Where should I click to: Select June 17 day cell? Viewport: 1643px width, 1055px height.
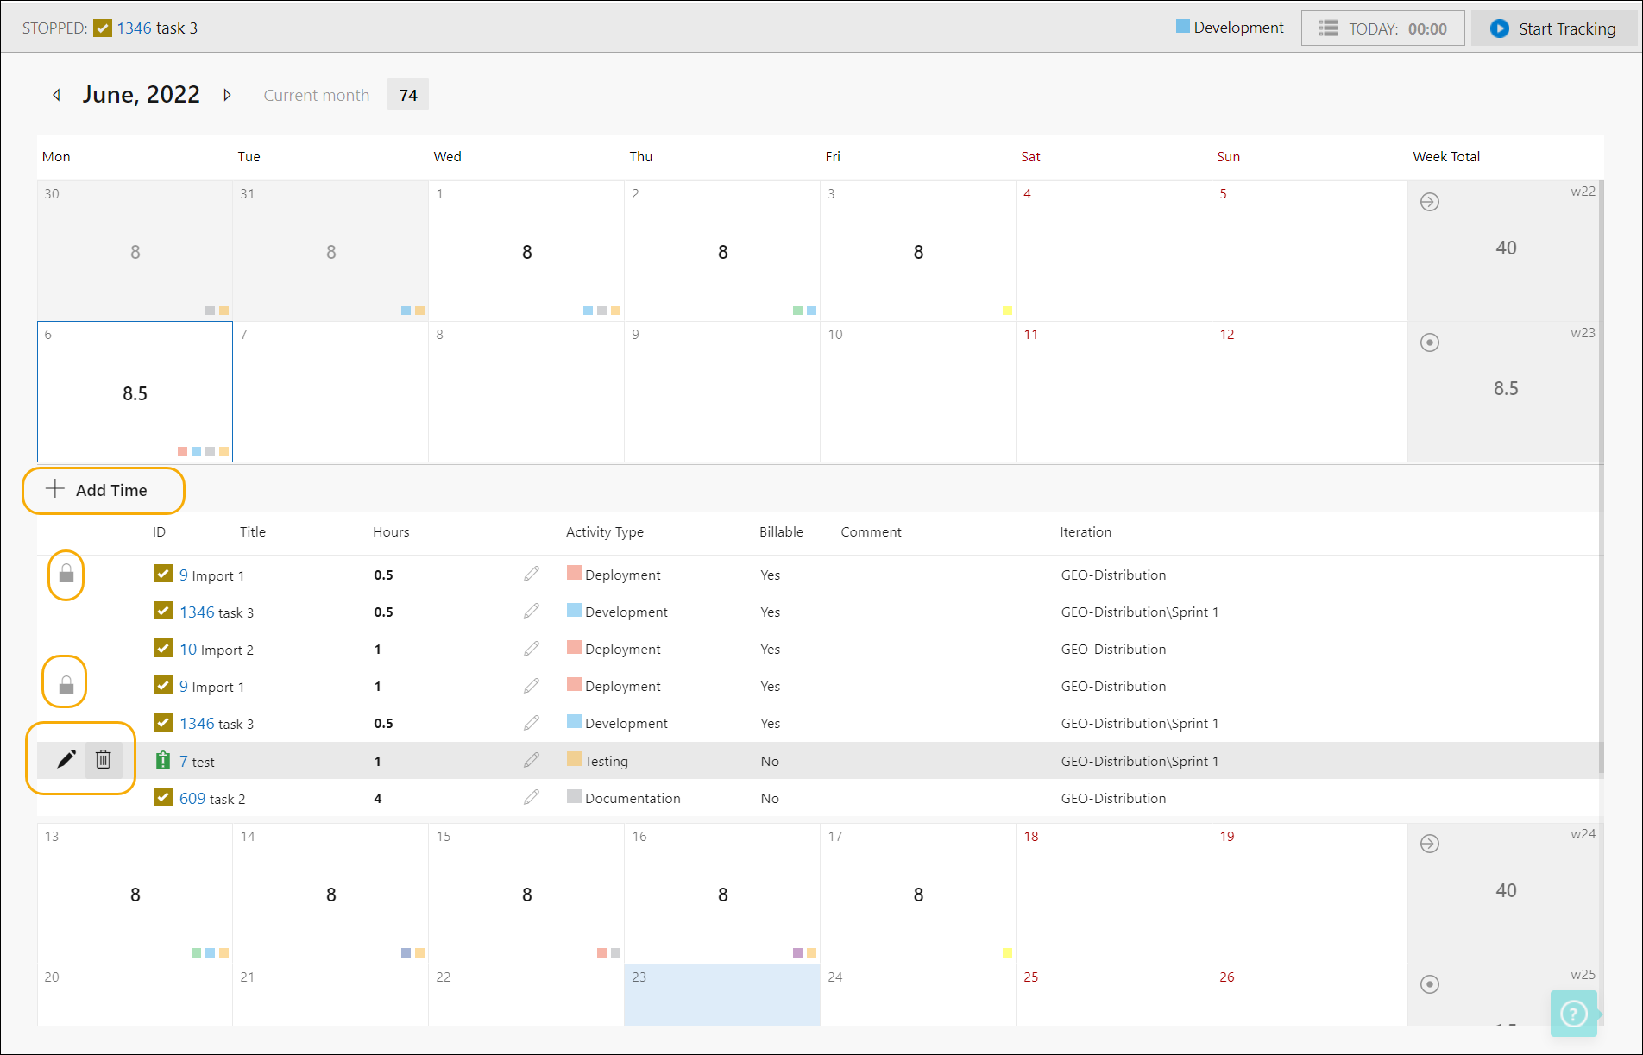[x=918, y=893]
